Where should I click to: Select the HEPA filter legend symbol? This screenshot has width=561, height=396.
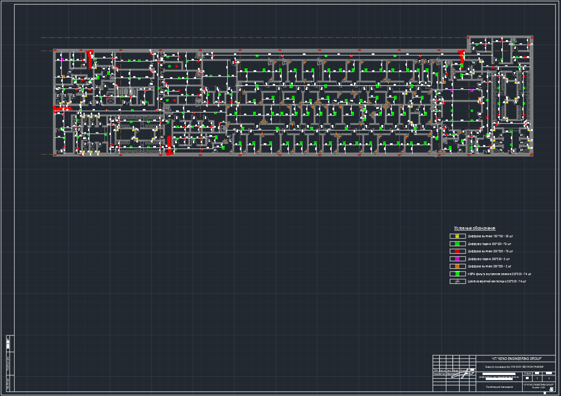pos(457,274)
